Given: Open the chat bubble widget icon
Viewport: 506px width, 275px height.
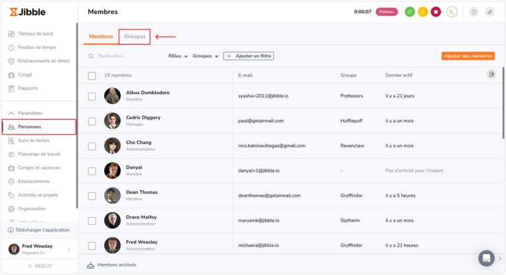Looking at the screenshot, I should tap(486, 259).
